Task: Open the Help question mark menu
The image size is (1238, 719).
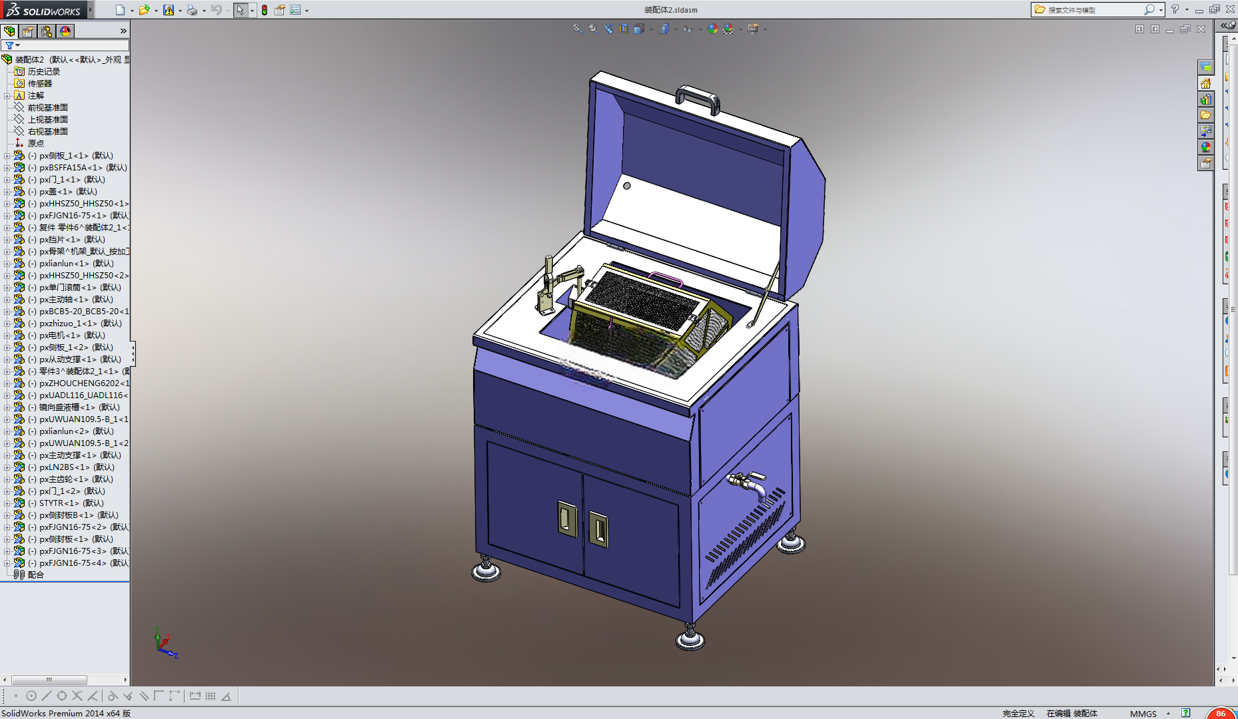Action: pyautogui.click(x=1175, y=9)
